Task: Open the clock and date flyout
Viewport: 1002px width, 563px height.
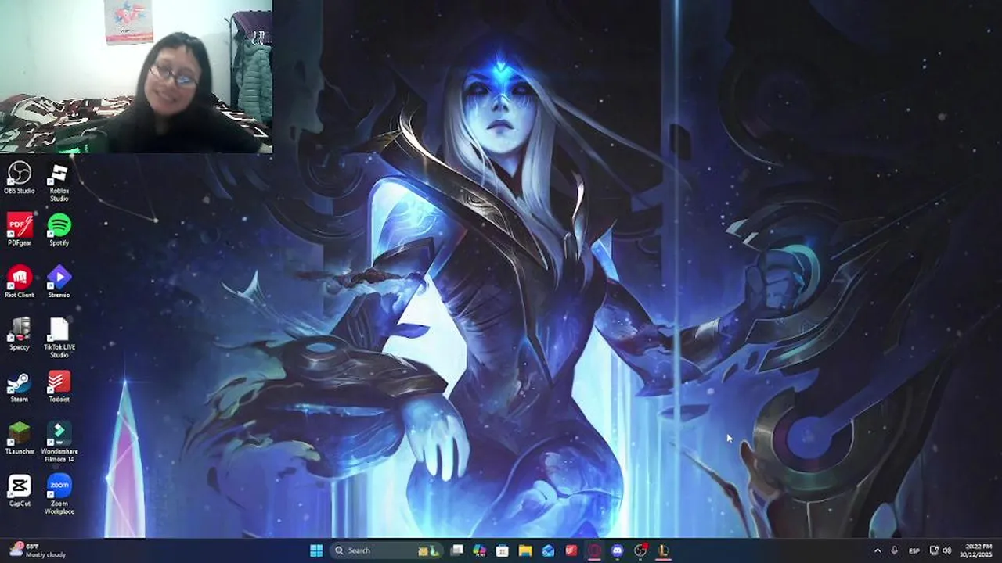Action: click(x=978, y=550)
